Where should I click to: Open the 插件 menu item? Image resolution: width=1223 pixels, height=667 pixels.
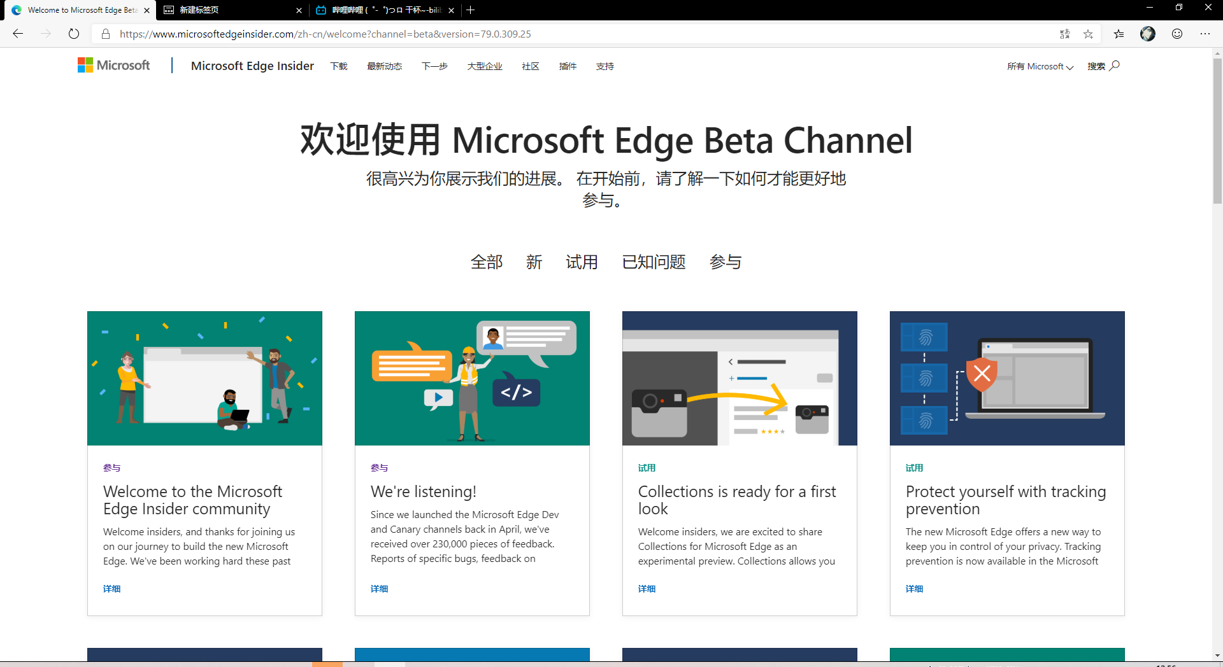pos(568,66)
